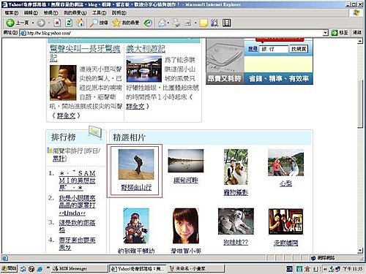Go to Home page icon
Viewport: 366px width, 274px height.
[x=81, y=23]
